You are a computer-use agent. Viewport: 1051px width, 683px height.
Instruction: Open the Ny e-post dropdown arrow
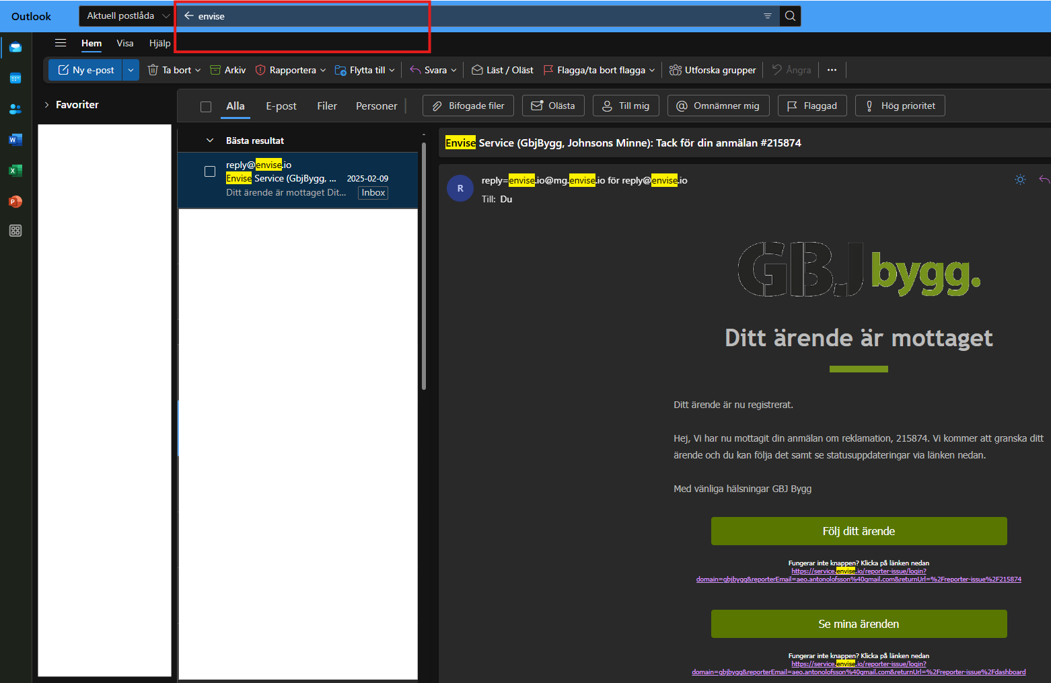tap(131, 70)
